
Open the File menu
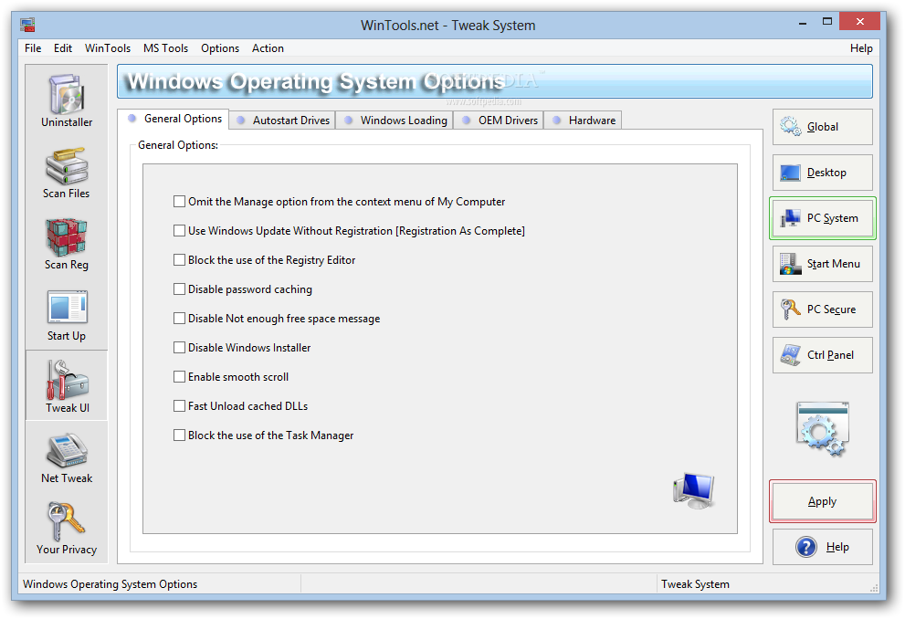coord(33,48)
